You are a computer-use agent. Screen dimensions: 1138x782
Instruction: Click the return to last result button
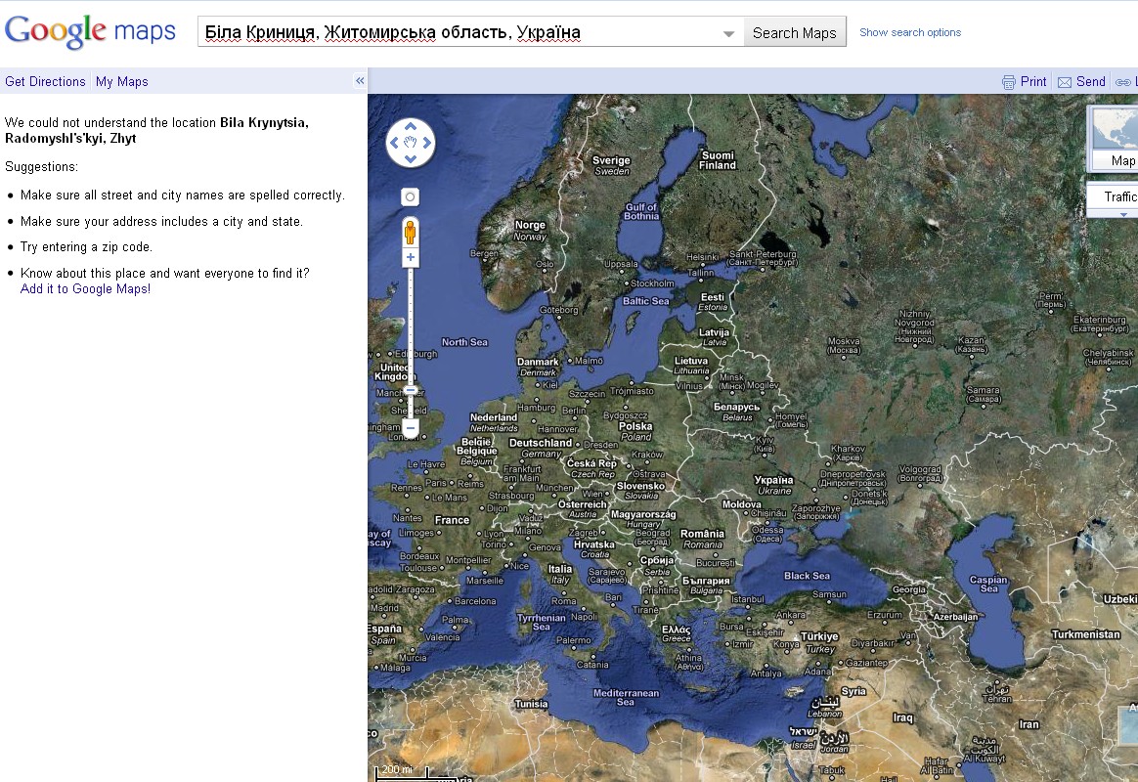pyautogui.click(x=410, y=196)
